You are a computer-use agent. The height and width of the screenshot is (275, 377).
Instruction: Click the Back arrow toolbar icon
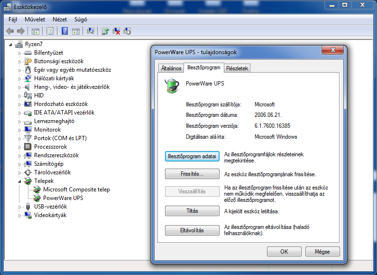point(9,31)
